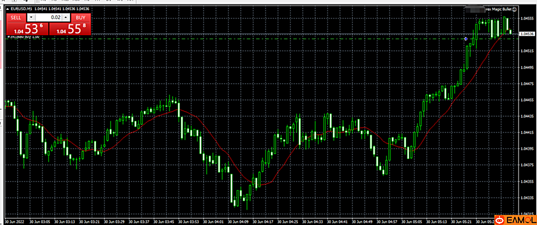Click the 1.04415 price scale label
Viewport: 537px width, 225px height.
527,132
